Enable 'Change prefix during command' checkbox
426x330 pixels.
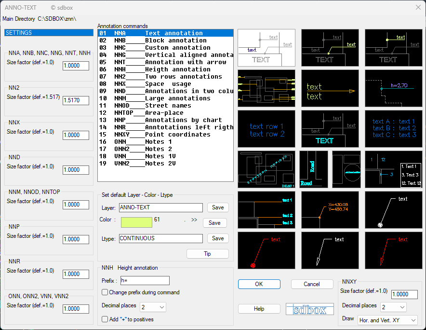pos(105,292)
